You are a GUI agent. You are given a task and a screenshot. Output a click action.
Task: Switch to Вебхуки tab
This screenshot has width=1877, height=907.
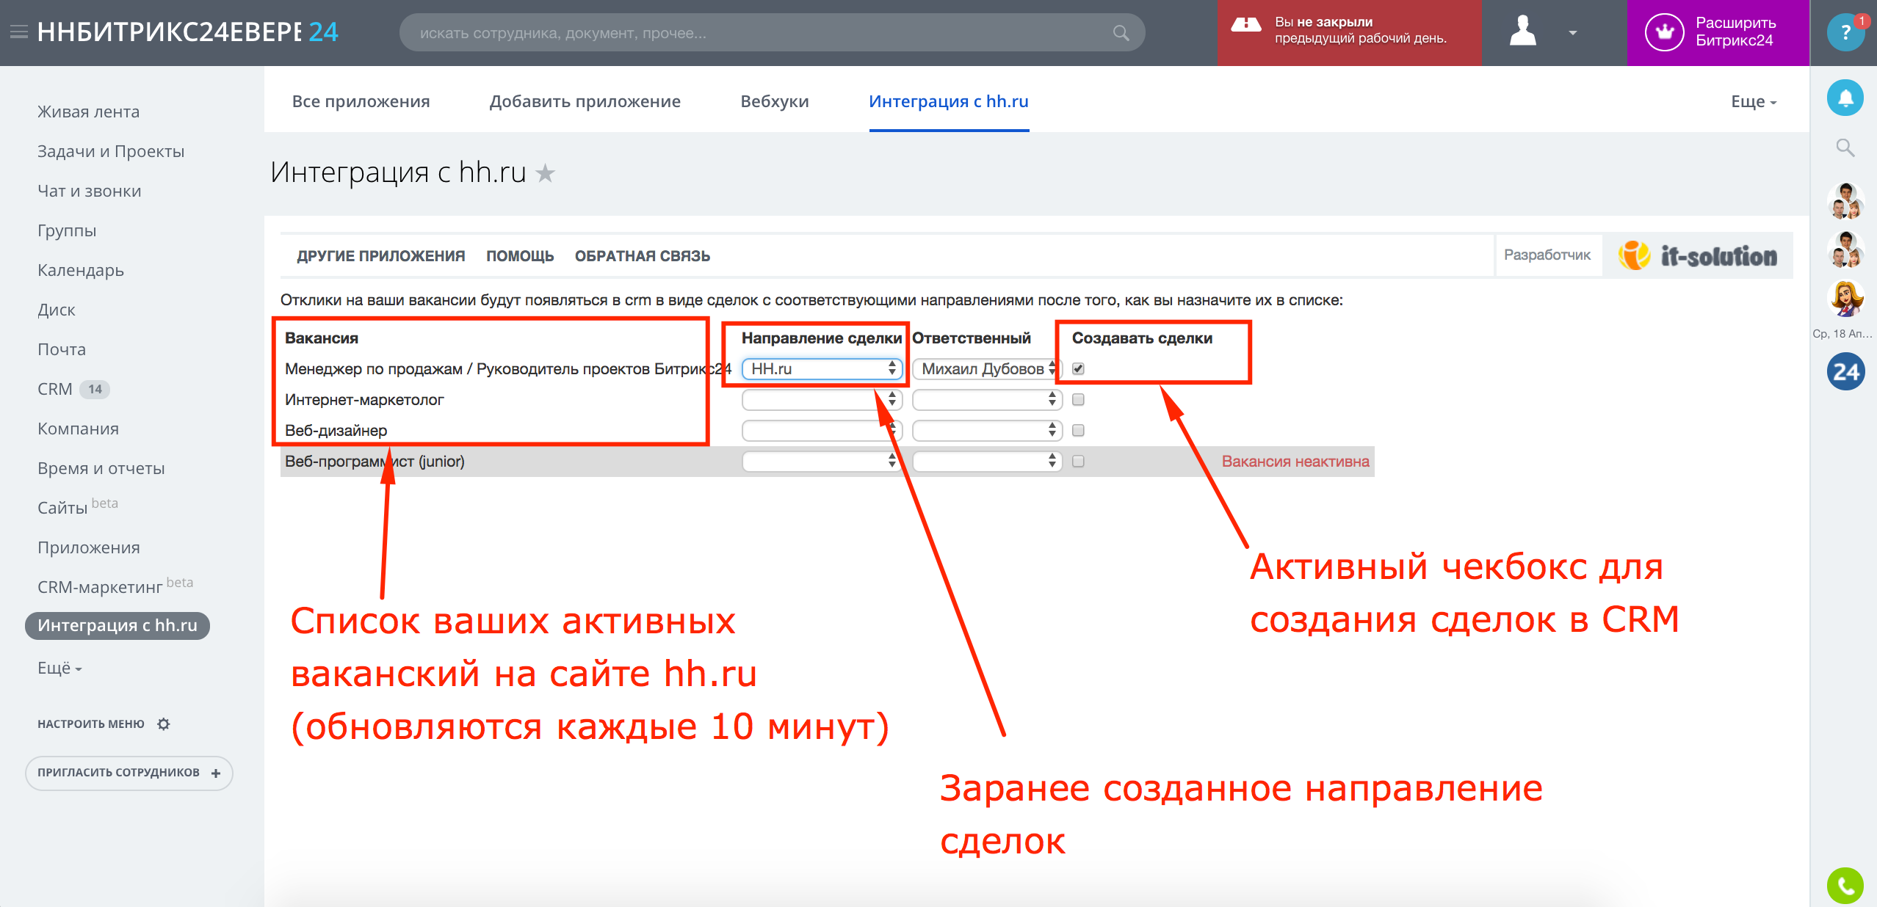pos(774,101)
